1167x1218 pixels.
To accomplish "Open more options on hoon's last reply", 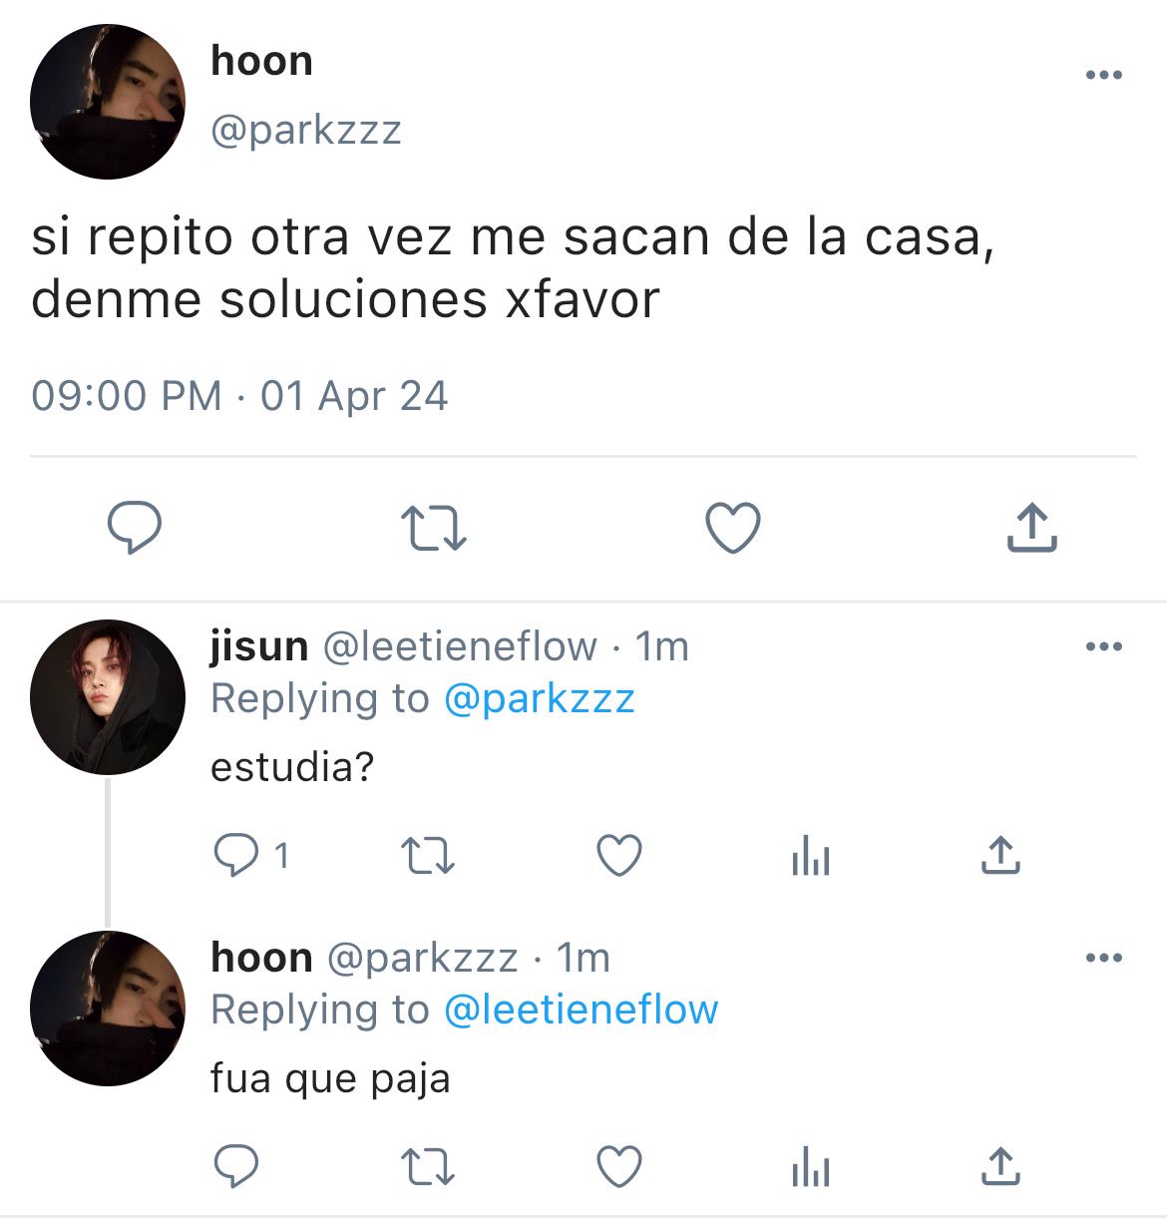I will coord(1104,958).
